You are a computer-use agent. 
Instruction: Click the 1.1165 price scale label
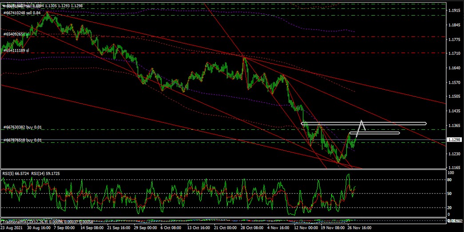click(x=454, y=168)
